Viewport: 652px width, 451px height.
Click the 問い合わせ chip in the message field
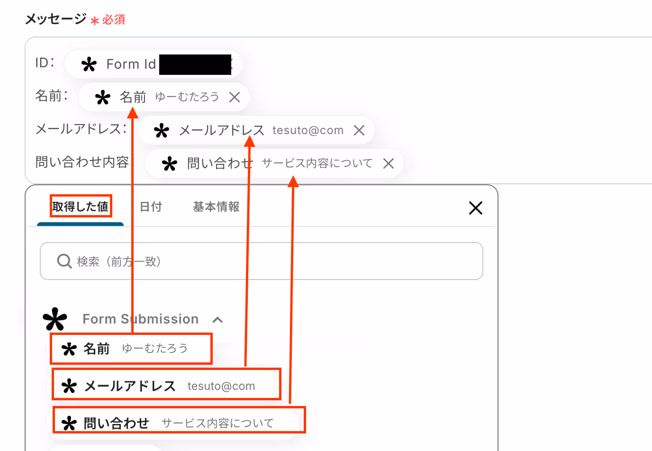pyautogui.click(x=274, y=163)
